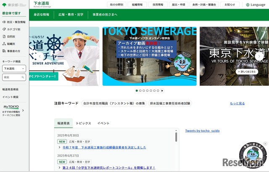Image resolution: width=269 pixels, height=172 pixels.
Task: Expand the 広報・教育・見学 navigation menu
Action: tap(71, 15)
